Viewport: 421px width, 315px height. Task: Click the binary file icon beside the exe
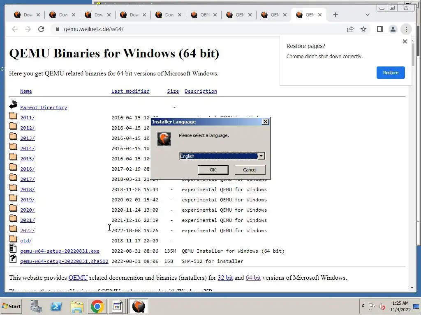[x=13, y=248]
